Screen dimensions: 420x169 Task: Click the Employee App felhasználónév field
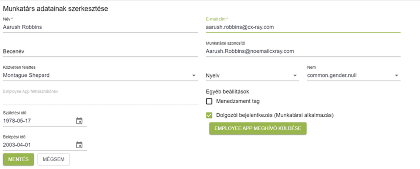click(x=100, y=99)
